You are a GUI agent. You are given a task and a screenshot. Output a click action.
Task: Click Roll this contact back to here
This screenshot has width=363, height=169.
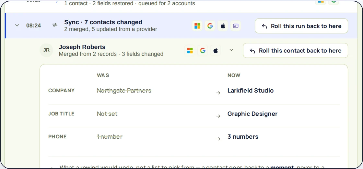(295, 50)
